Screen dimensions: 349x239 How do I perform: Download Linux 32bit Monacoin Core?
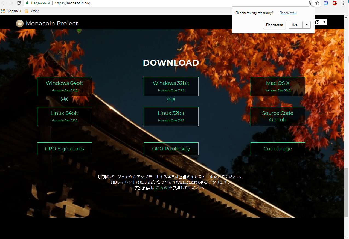click(x=171, y=116)
